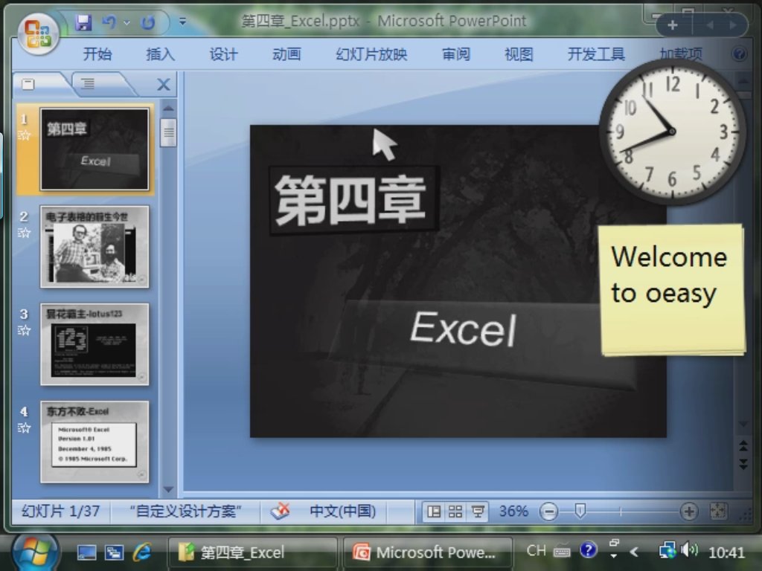
Task: Go to previous slide double-arrow button
Action: tap(743, 445)
